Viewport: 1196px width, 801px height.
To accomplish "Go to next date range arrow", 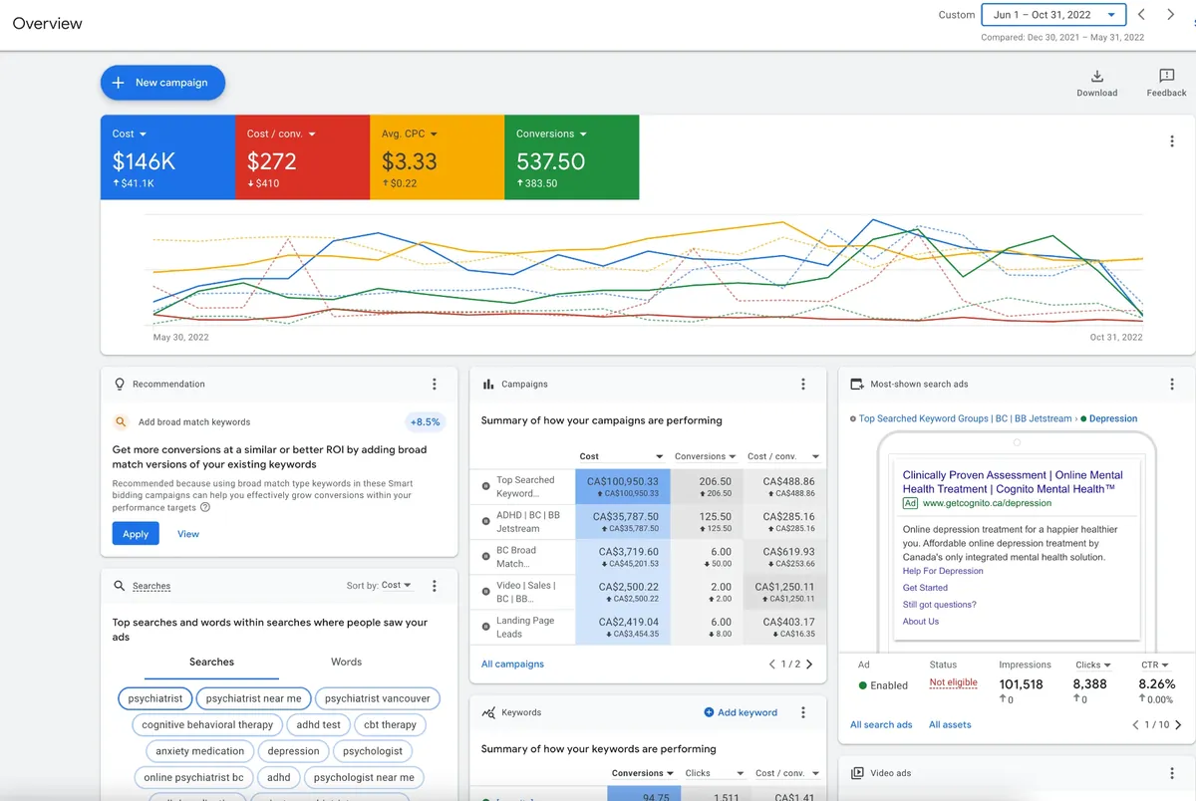I will pyautogui.click(x=1171, y=15).
